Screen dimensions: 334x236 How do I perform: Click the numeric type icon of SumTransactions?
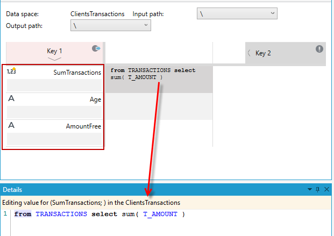[11, 71]
